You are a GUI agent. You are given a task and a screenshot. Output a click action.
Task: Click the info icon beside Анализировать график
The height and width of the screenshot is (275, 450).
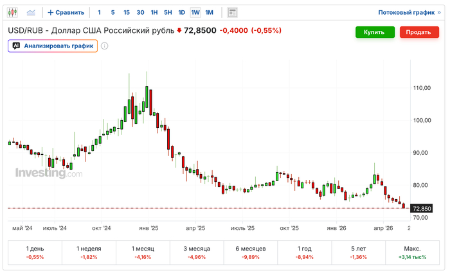(104, 46)
